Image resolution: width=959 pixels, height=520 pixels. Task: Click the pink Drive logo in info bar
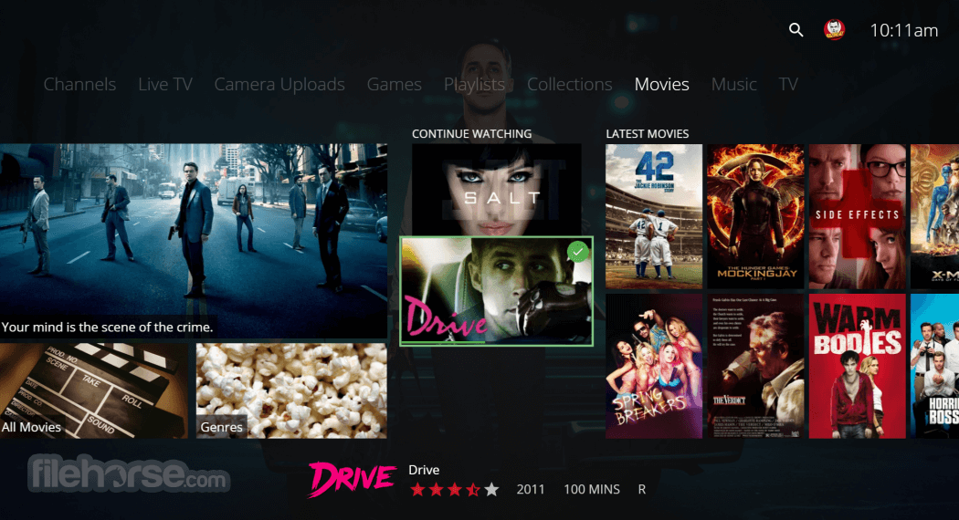tap(352, 478)
